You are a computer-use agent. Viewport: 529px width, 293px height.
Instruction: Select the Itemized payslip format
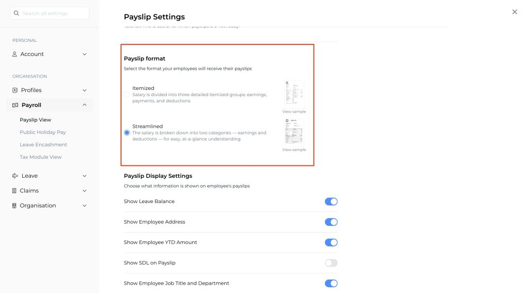(127, 95)
